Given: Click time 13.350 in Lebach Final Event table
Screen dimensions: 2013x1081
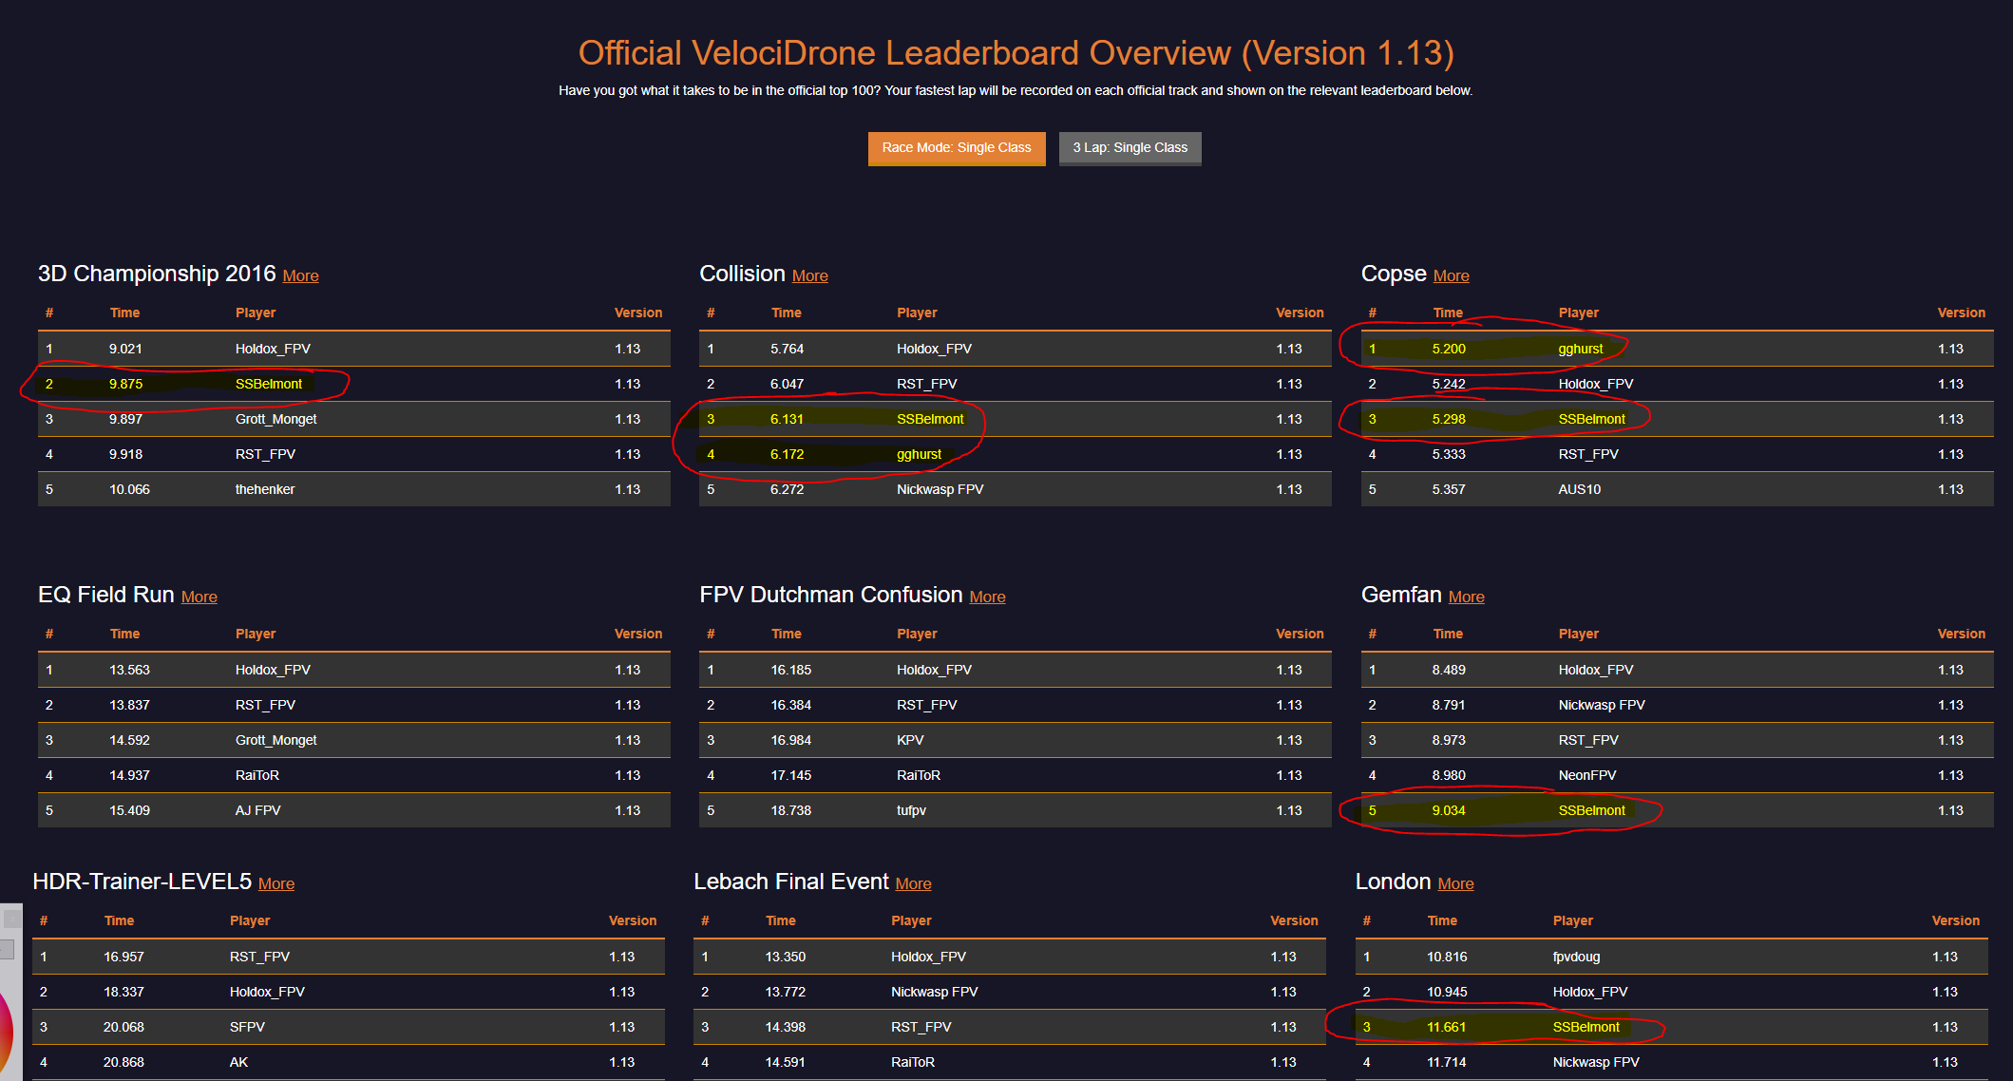Looking at the screenshot, I should [x=786, y=957].
